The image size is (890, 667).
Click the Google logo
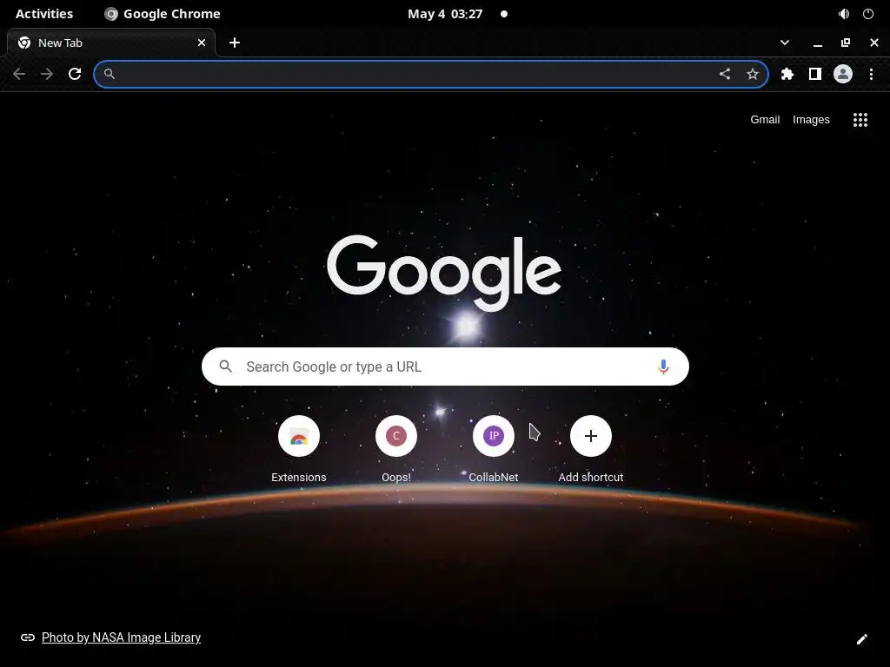pyautogui.click(x=444, y=274)
